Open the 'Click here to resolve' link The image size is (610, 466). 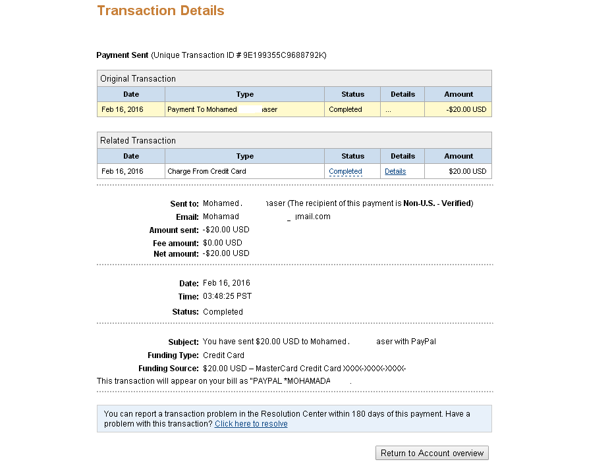(251, 424)
